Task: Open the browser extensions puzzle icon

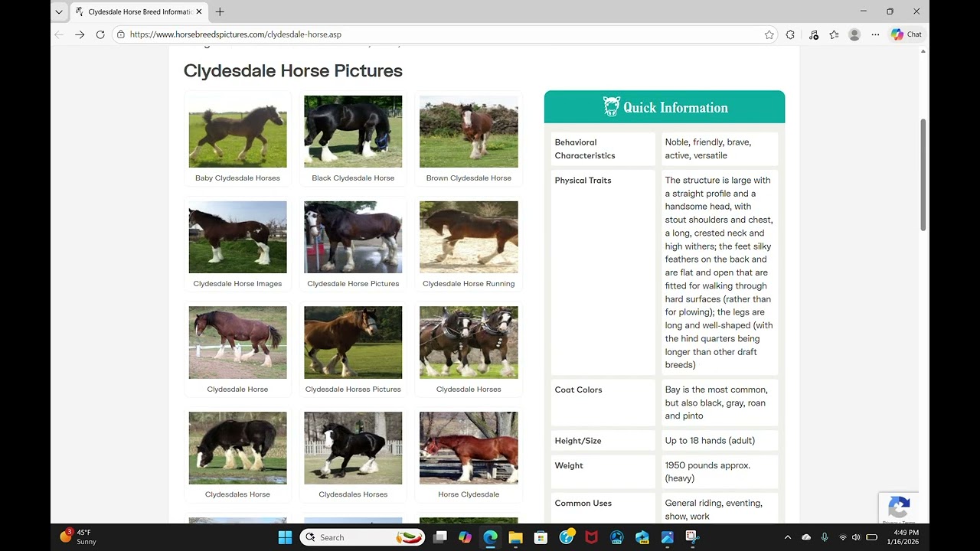Action: coord(790,34)
